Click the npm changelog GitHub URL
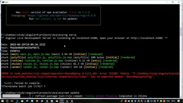 click(x=61, y=15)
